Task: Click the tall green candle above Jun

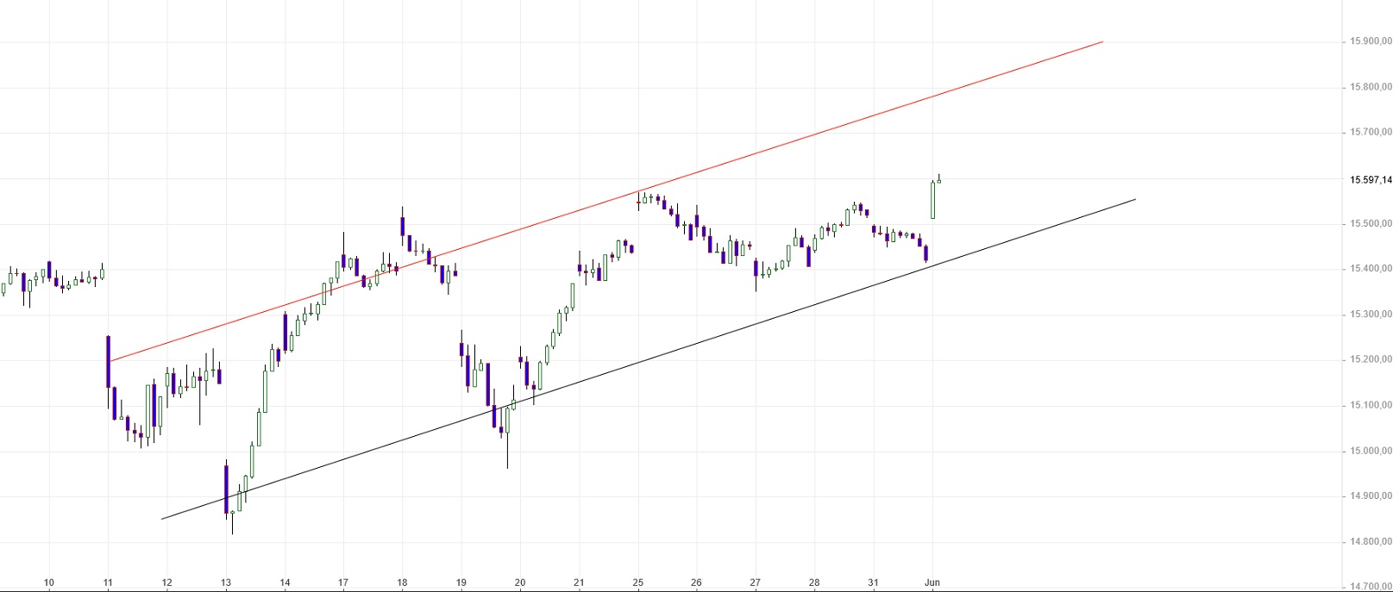Action: [932, 199]
